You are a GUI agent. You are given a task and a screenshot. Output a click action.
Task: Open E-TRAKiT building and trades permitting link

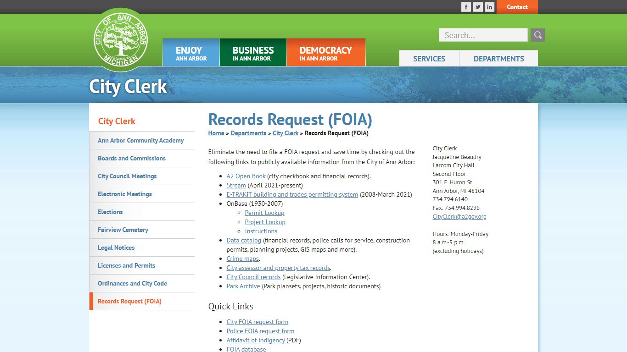292,194
